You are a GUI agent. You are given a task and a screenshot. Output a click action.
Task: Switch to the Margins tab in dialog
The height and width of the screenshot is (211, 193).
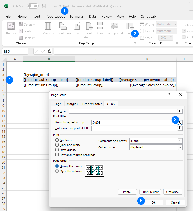coord(72,104)
